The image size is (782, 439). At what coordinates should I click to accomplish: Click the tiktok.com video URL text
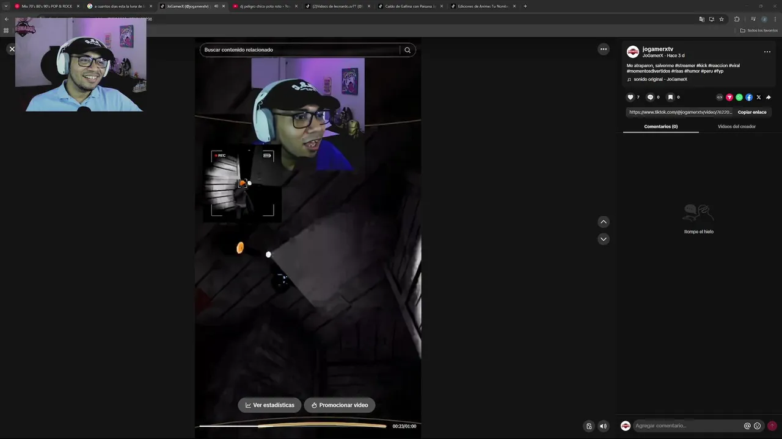click(681, 112)
